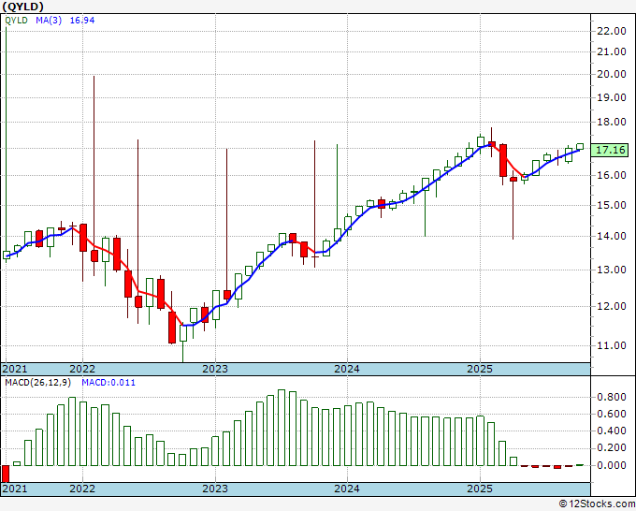Click the tallest MACD histogram bar in mid-2023

pyautogui.click(x=282, y=428)
